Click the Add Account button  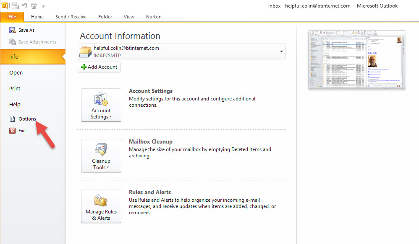[x=99, y=67]
